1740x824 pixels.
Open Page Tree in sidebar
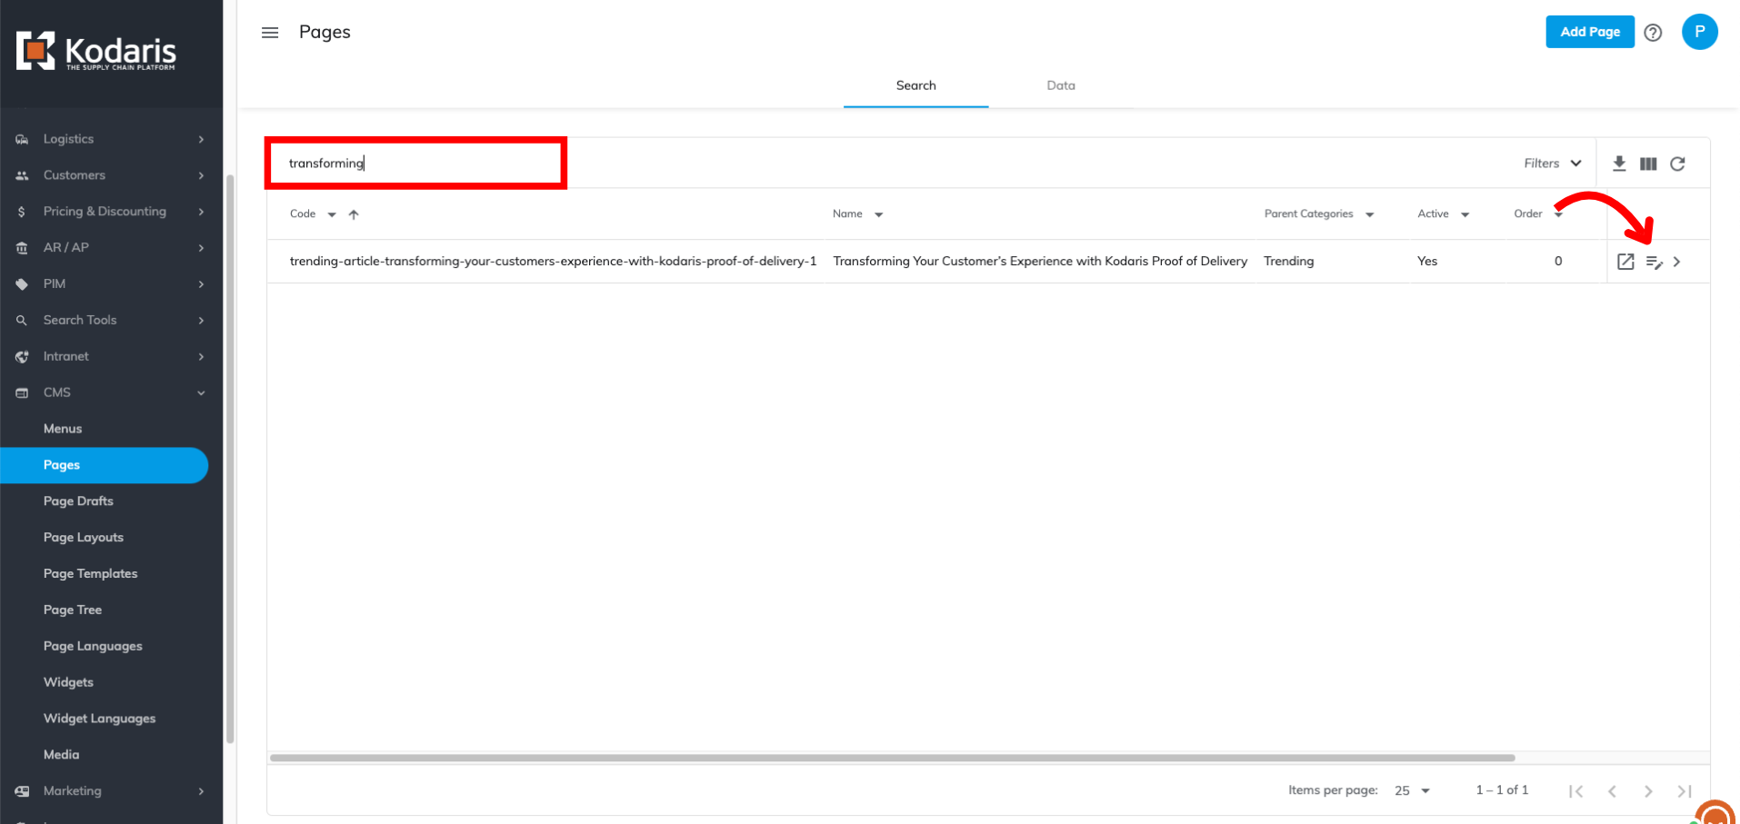[x=73, y=611]
